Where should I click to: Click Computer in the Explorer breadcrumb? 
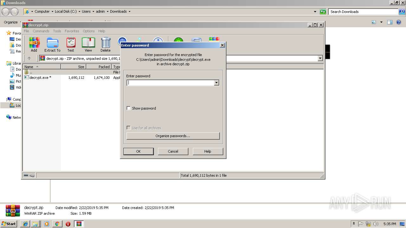pos(42,11)
